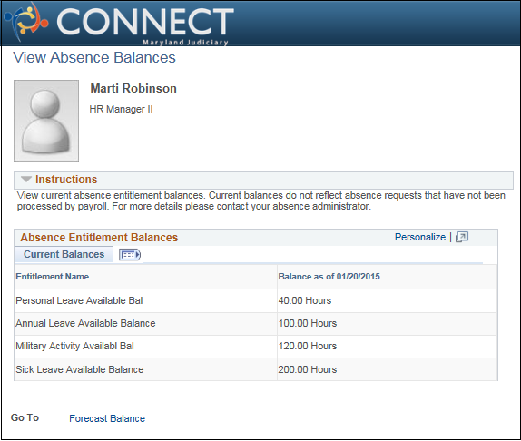Click the 120.00 Hours balance value

pos(308,346)
